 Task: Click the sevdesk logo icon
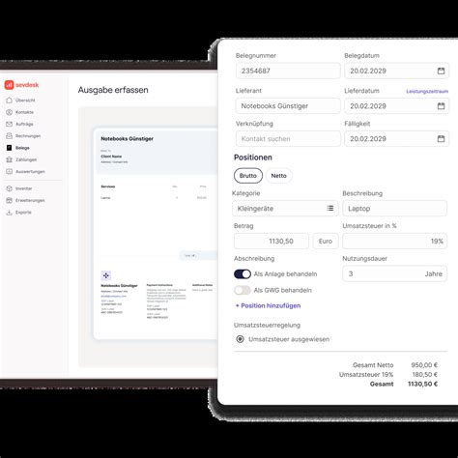pyautogui.click(x=9, y=85)
